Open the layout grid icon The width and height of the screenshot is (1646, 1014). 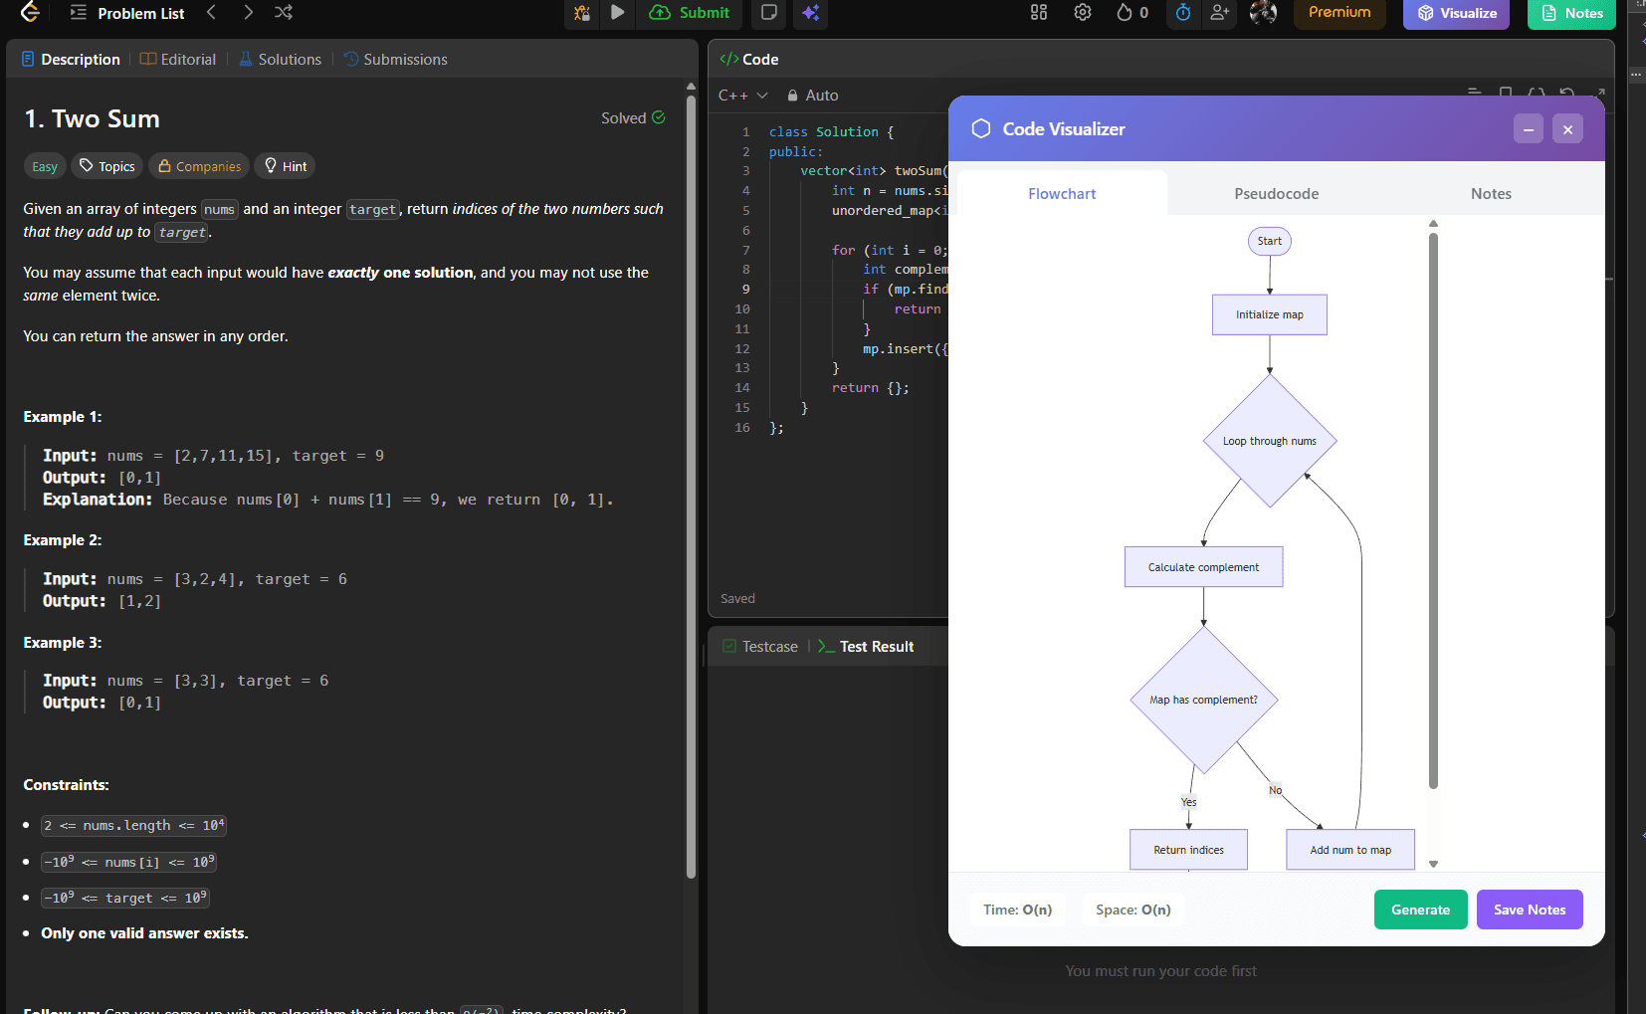click(x=1039, y=13)
